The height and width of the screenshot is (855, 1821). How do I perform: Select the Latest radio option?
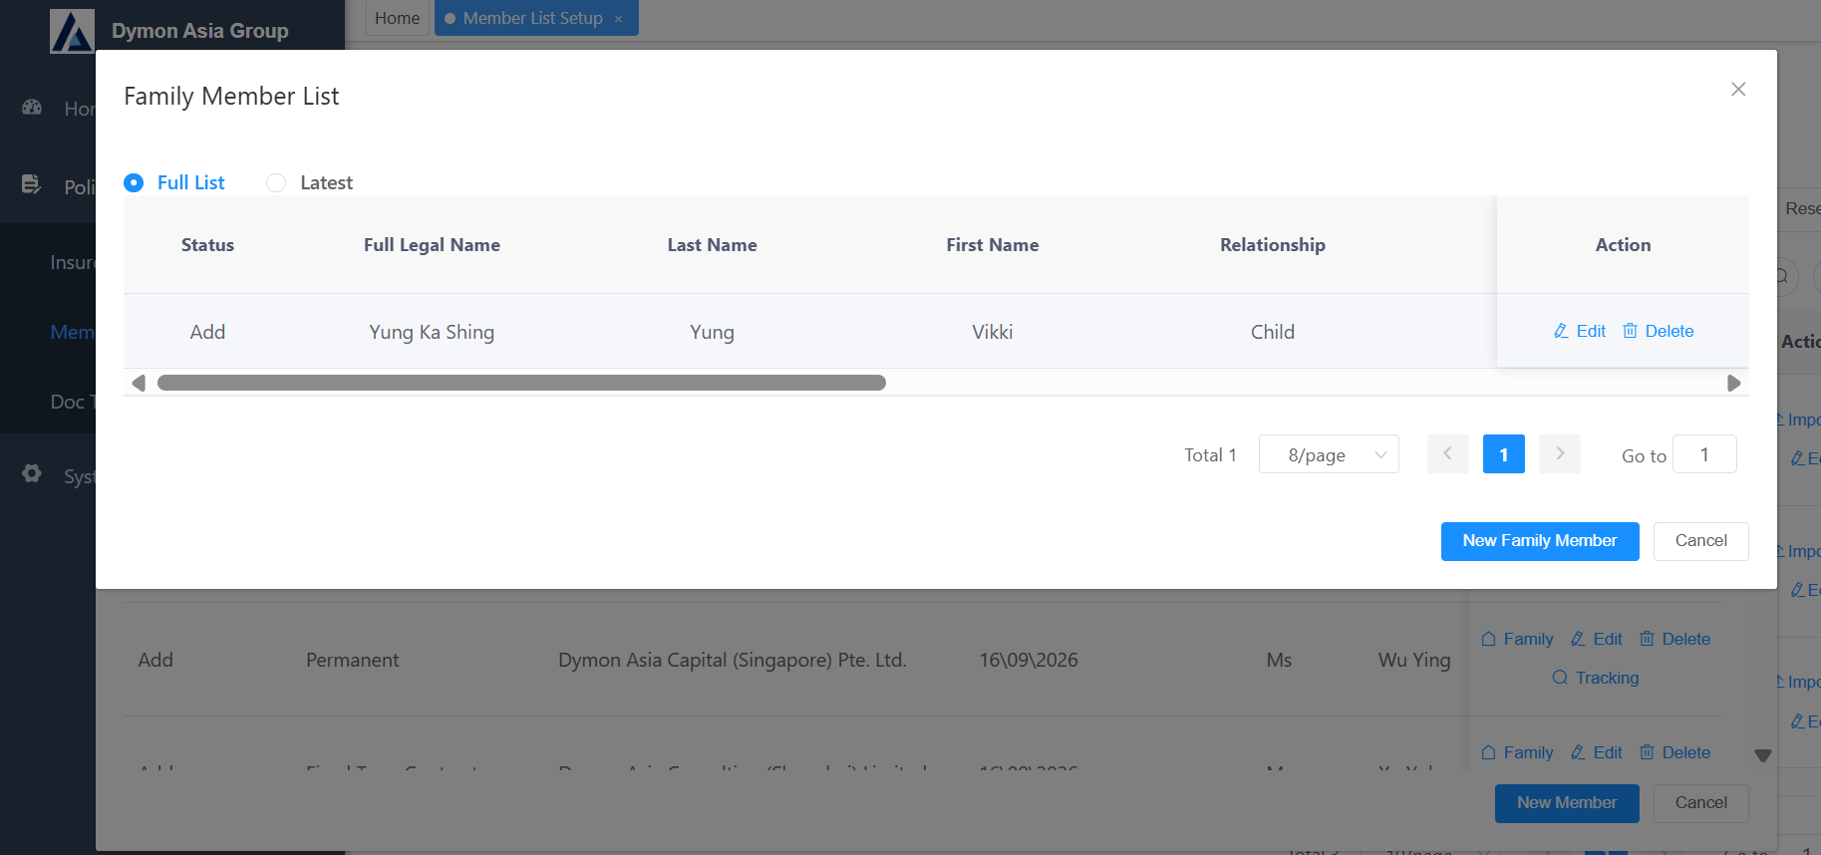(276, 182)
